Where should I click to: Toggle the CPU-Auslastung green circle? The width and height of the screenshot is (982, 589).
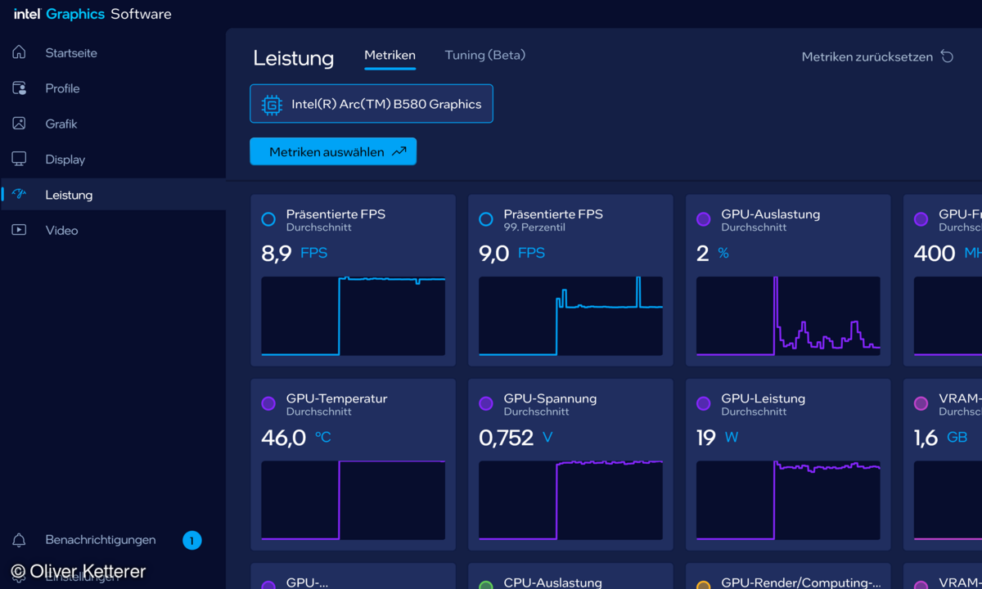[486, 586]
